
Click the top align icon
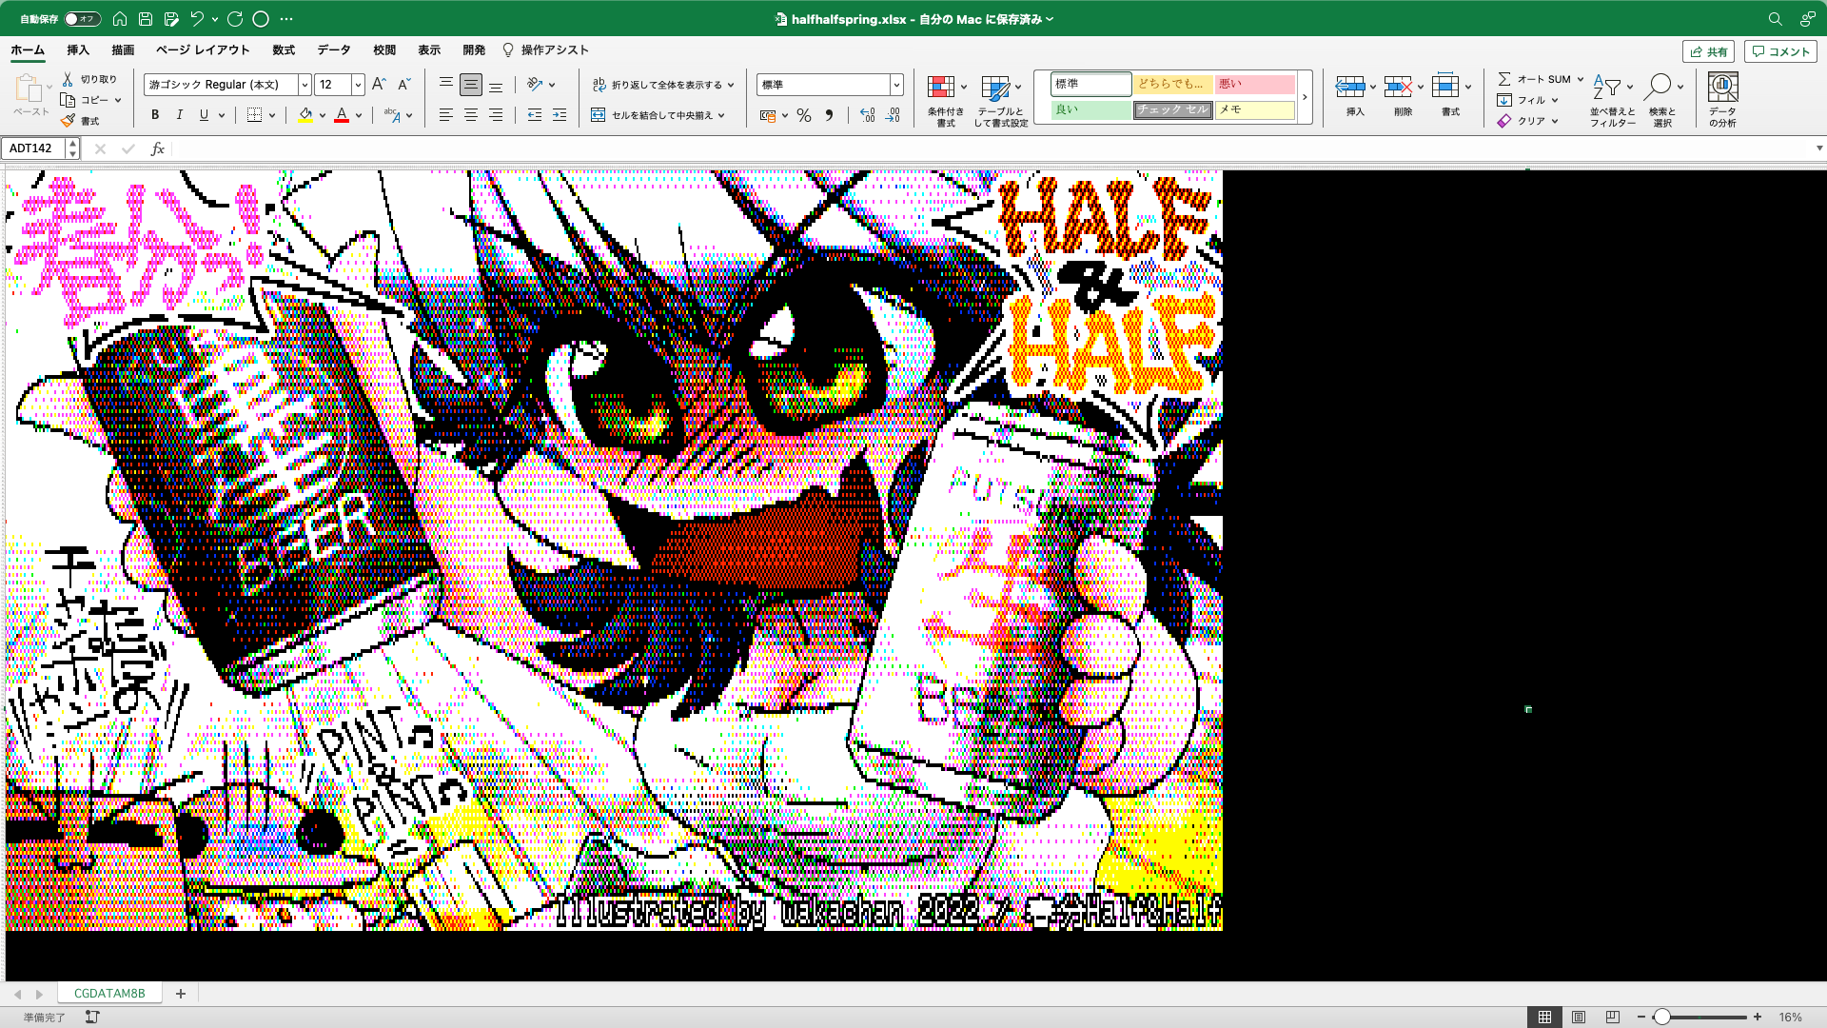pyautogui.click(x=445, y=85)
